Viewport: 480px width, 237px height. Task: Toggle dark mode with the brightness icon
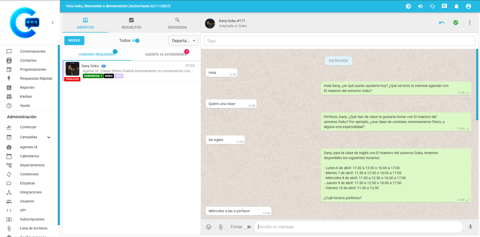point(408,6)
